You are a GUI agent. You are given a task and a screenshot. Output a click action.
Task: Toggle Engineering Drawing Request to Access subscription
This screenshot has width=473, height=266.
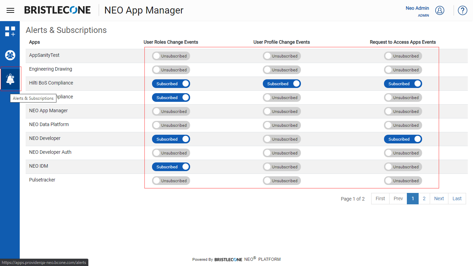click(x=403, y=70)
